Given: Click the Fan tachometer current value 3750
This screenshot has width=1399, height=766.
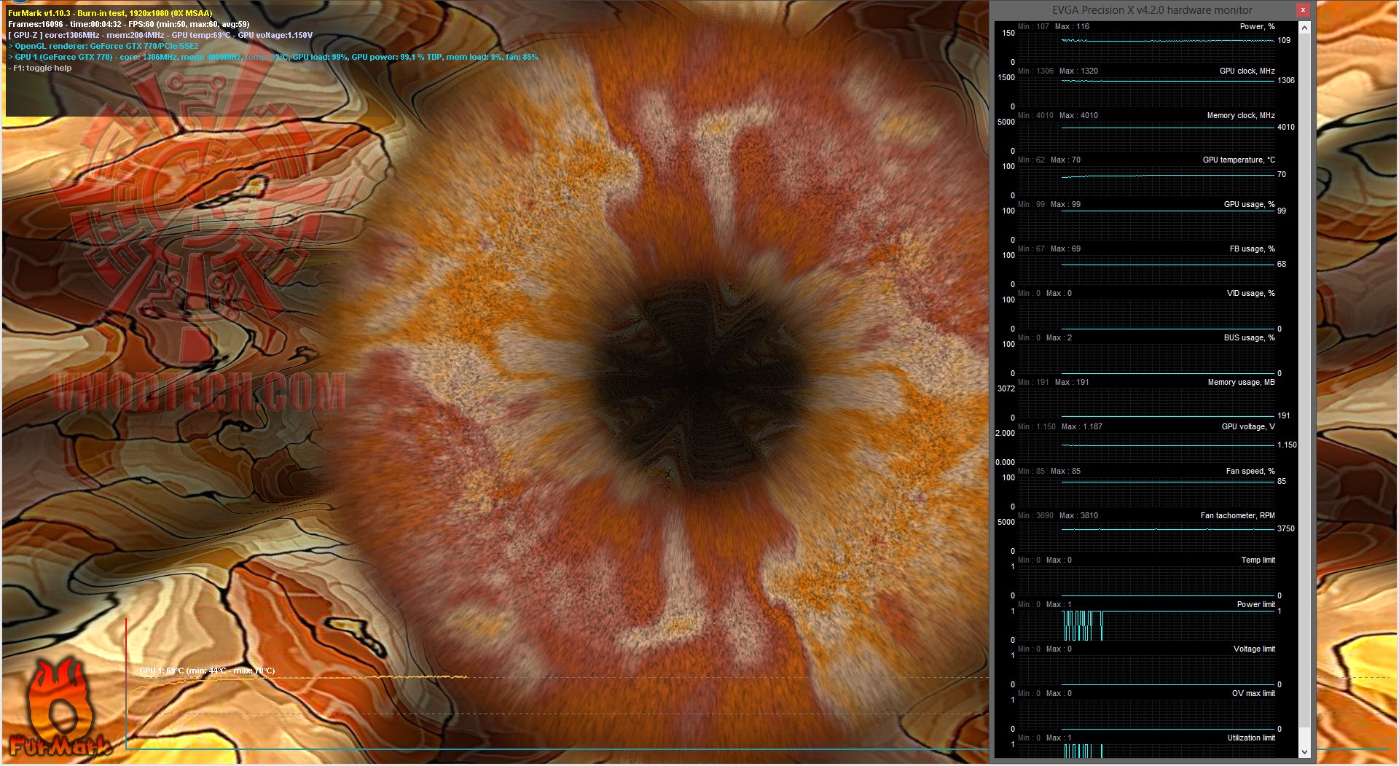Looking at the screenshot, I should (x=1286, y=528).
